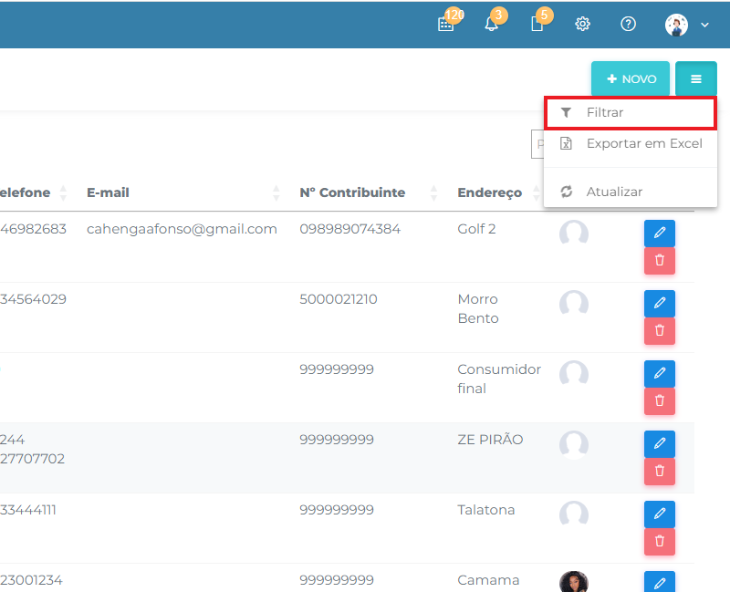Open the calendar icon with 120 badge
This screenshot has width=730, height=592.
pyautogui.click(x=445, y=25)
